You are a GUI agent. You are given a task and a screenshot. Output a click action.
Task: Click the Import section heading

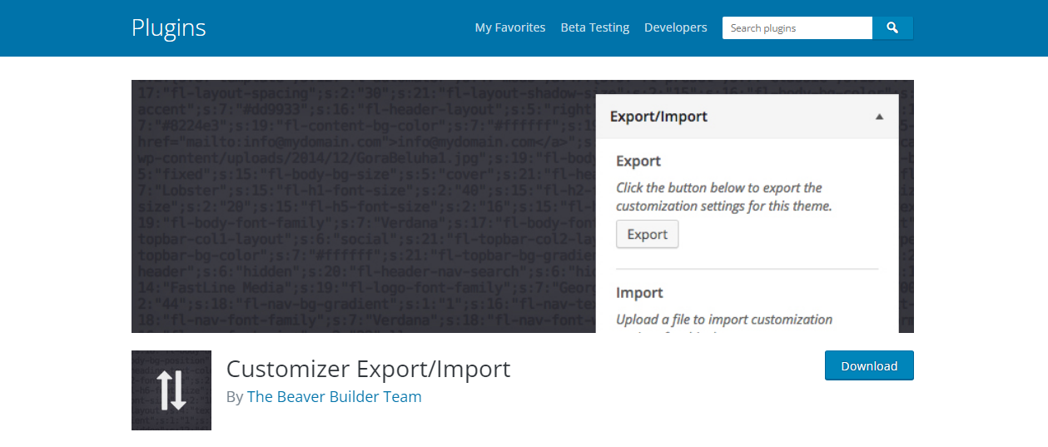(639, 293)
